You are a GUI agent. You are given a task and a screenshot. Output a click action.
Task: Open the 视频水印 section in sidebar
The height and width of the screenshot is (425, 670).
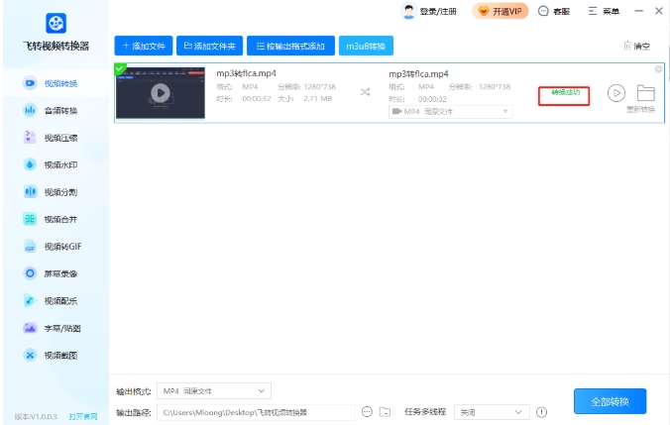[x=56, y=164]
